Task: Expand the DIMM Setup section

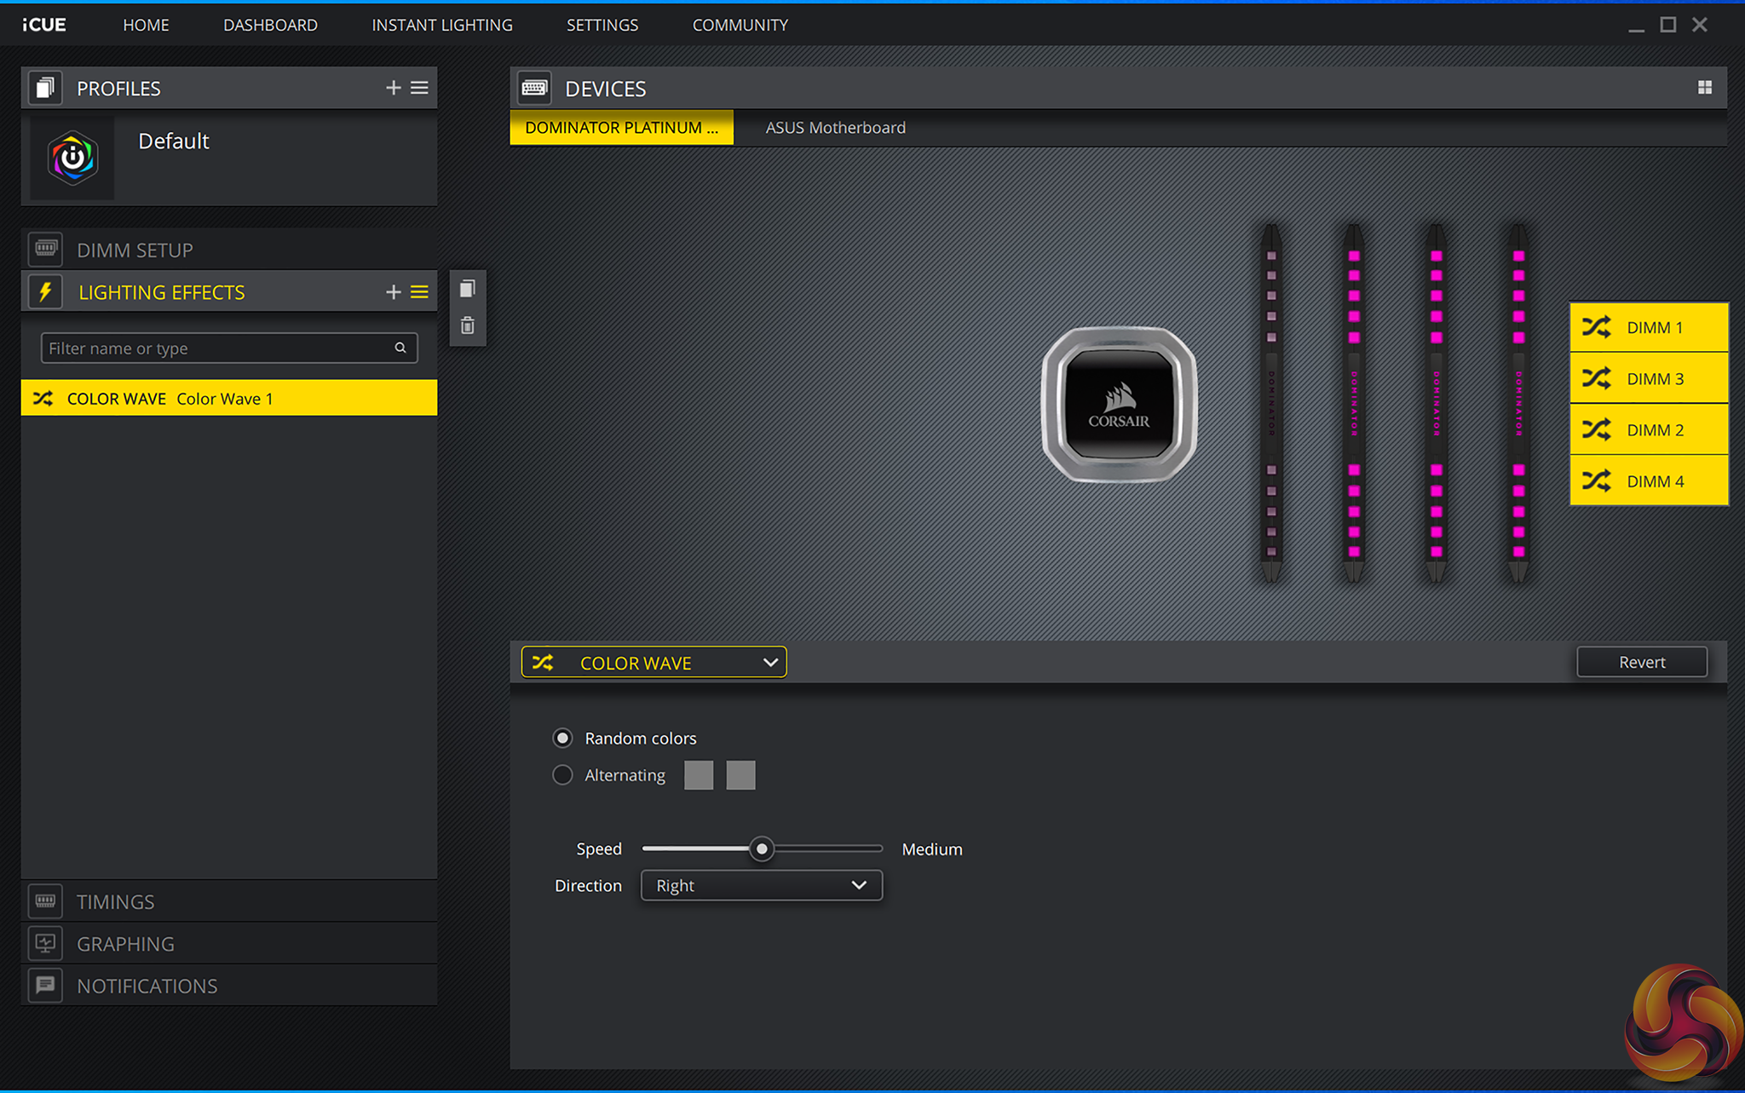Action: tap(135, 250)
